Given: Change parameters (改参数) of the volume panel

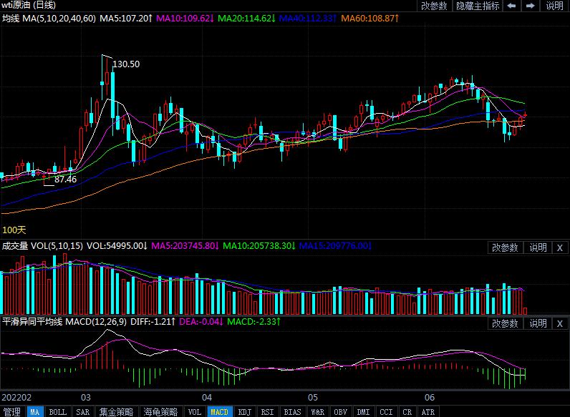Looking at the screenshot, I should 506,247.
